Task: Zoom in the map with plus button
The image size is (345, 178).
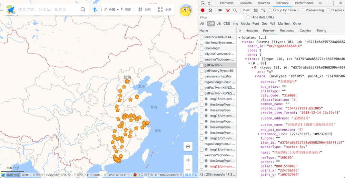Action: pyautogui.click(x=188, y=160)
